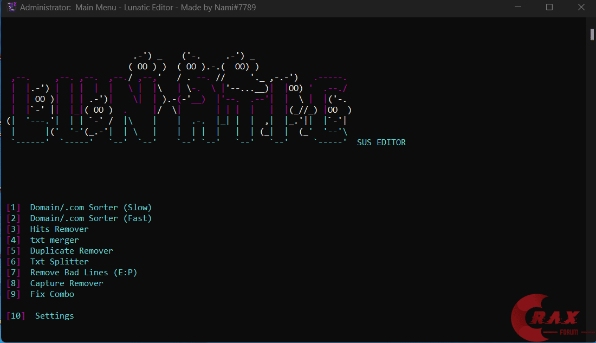
Task: Click the window title text in title bar
Action: 138,8
